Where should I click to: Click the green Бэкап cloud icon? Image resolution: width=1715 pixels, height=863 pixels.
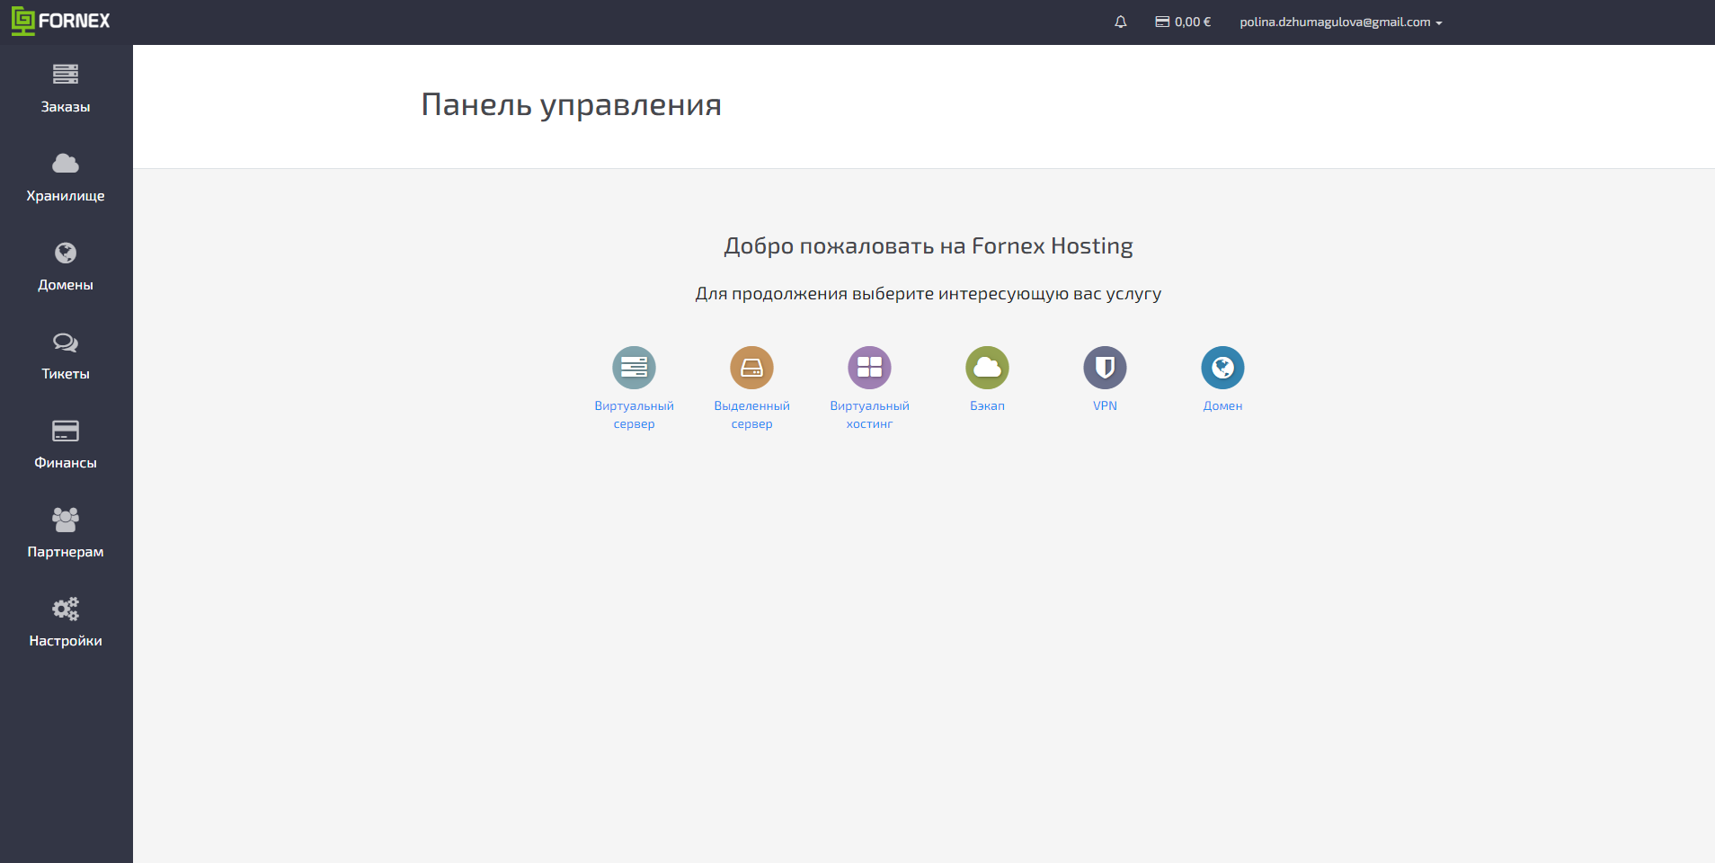[987, 368]
